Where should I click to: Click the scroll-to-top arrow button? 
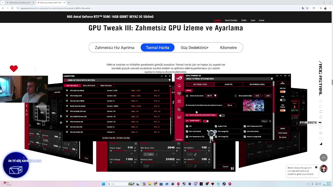(x=324, y=157)
